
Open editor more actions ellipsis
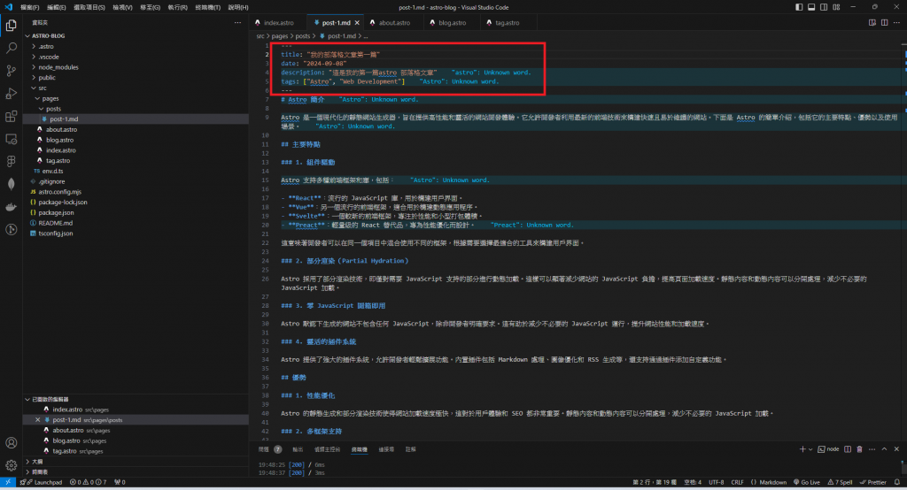pyautogui.click(x=896, y=22)
